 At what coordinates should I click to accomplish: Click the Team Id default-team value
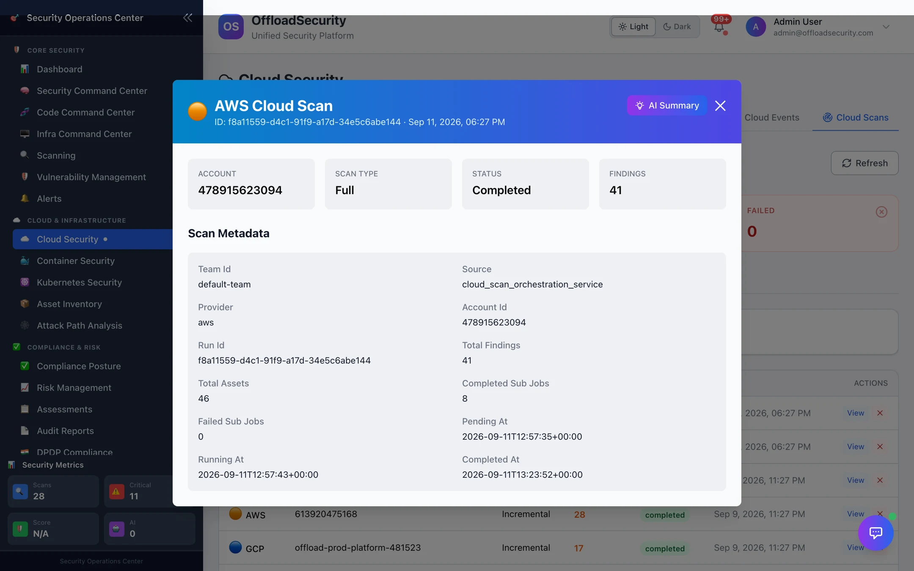(224, 284)
